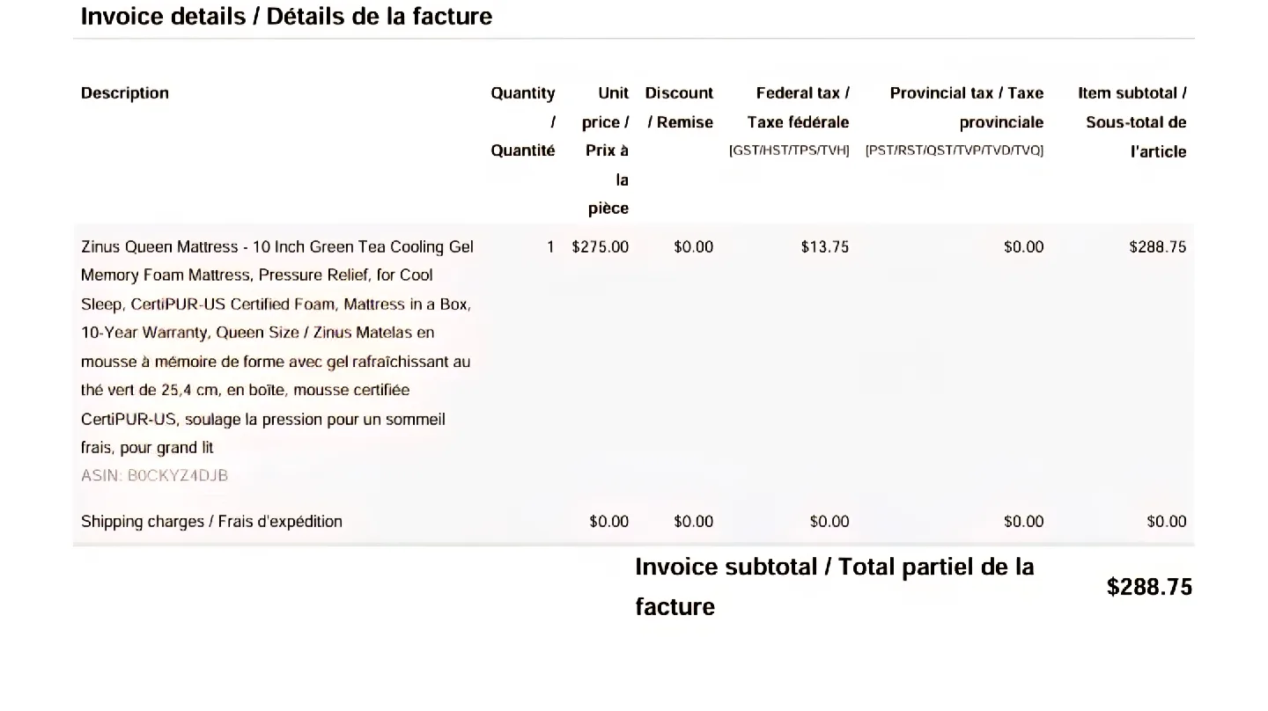
Task: Select the mattress row's $0.00 discount
Action: [693, 247]
